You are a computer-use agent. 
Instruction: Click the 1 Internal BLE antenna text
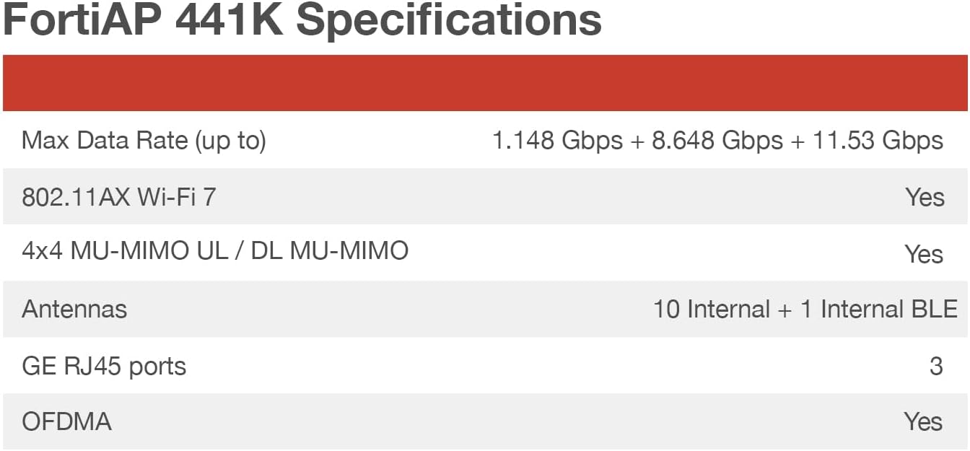click(879, 309)
